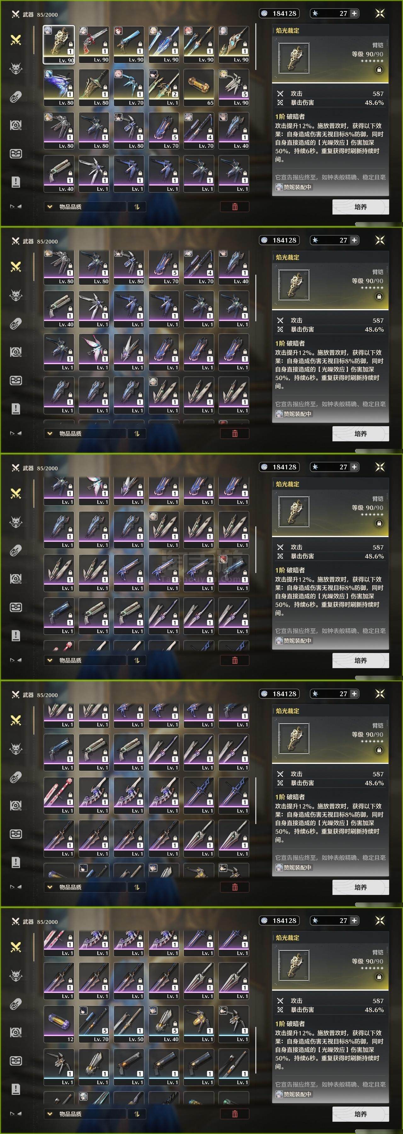Expand the 物品品质 dropdown in the bottommost screenshot
The width and height of the screenshot is (403, 1134).
pos(84,1114)
